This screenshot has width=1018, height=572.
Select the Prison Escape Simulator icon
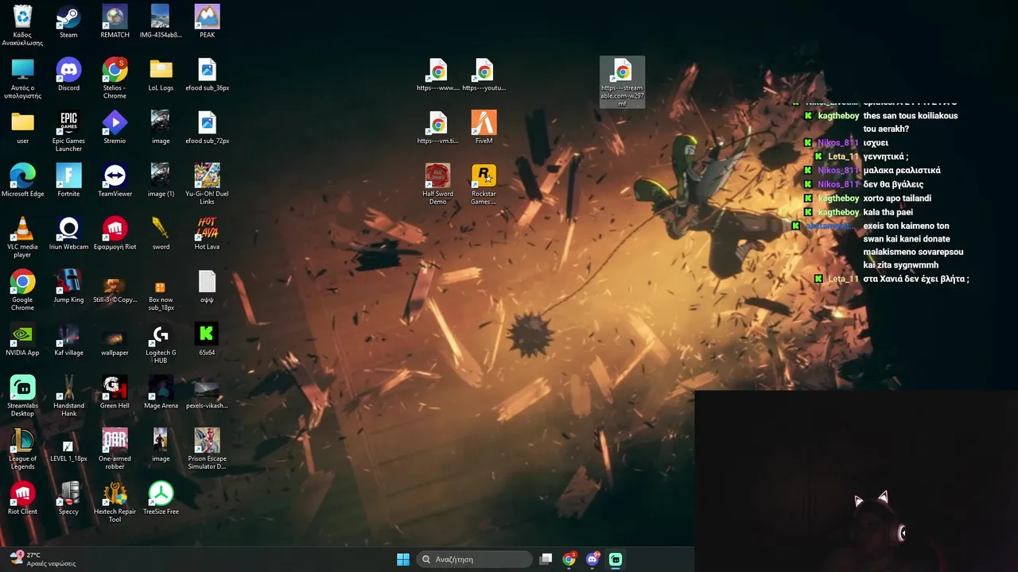(207, 450)
